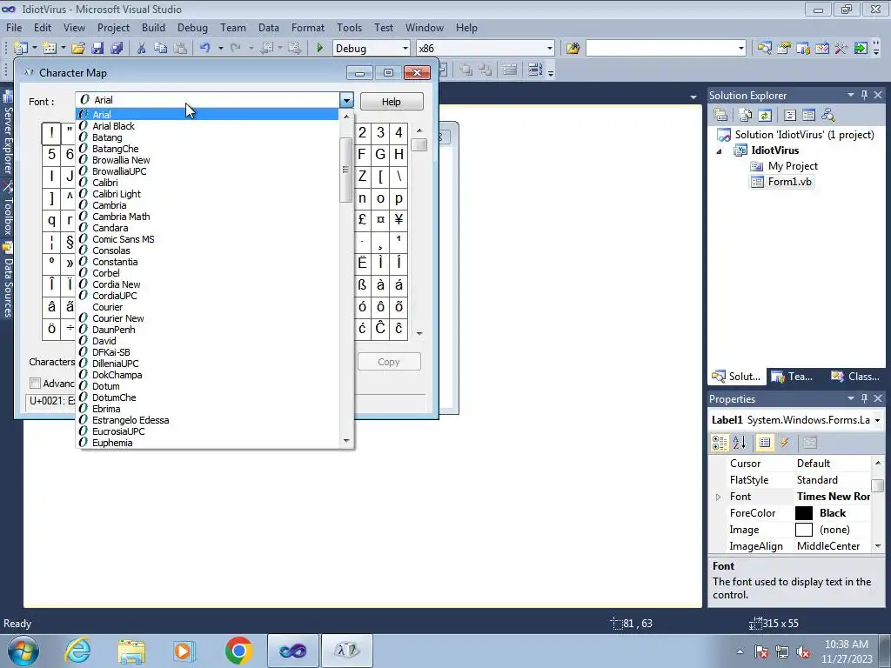Image resolution: width=891 pixels, height=668 pixels.
Task: Click Show All Files in Solution Explorer
Action: coord(746,115)
